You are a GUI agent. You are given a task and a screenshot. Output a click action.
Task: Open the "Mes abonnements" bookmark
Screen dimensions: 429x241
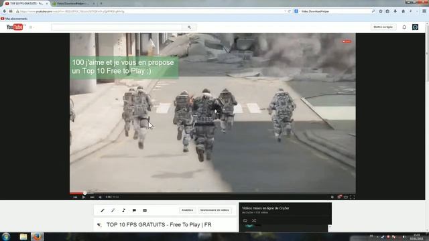coord(14,19)
